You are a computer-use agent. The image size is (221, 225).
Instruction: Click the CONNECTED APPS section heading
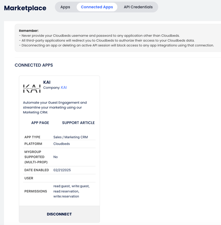pos(34,65)
